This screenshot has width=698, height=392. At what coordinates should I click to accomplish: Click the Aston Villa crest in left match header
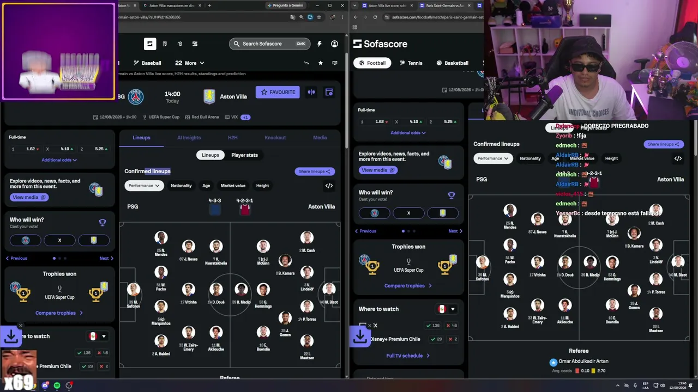pyautogui.click(x=209, y=97)
